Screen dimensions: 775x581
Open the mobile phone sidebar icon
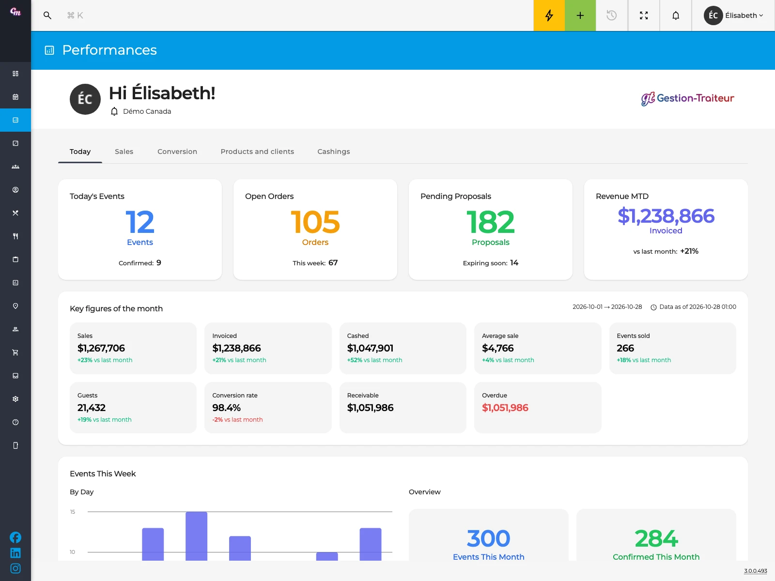[15, 445]
